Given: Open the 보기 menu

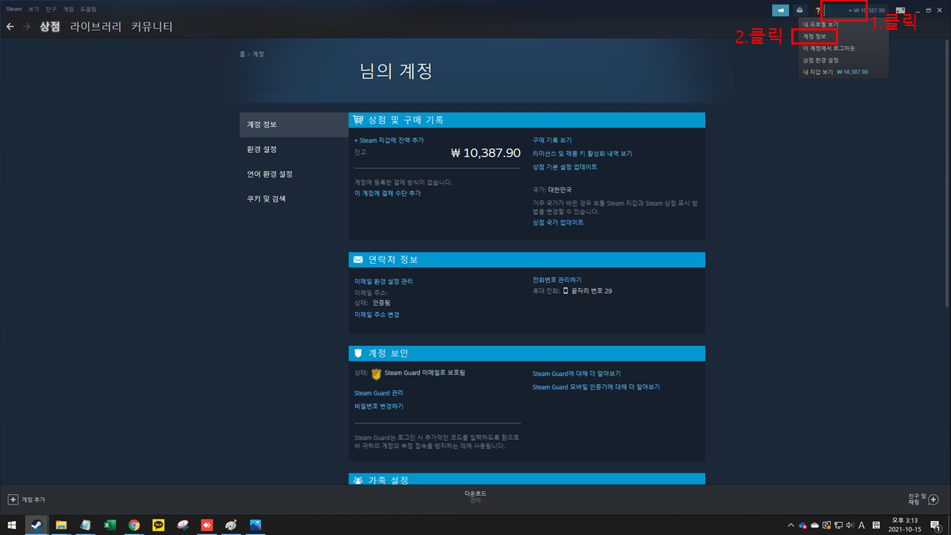Looking at the screenshot, I should click(33, 9).
